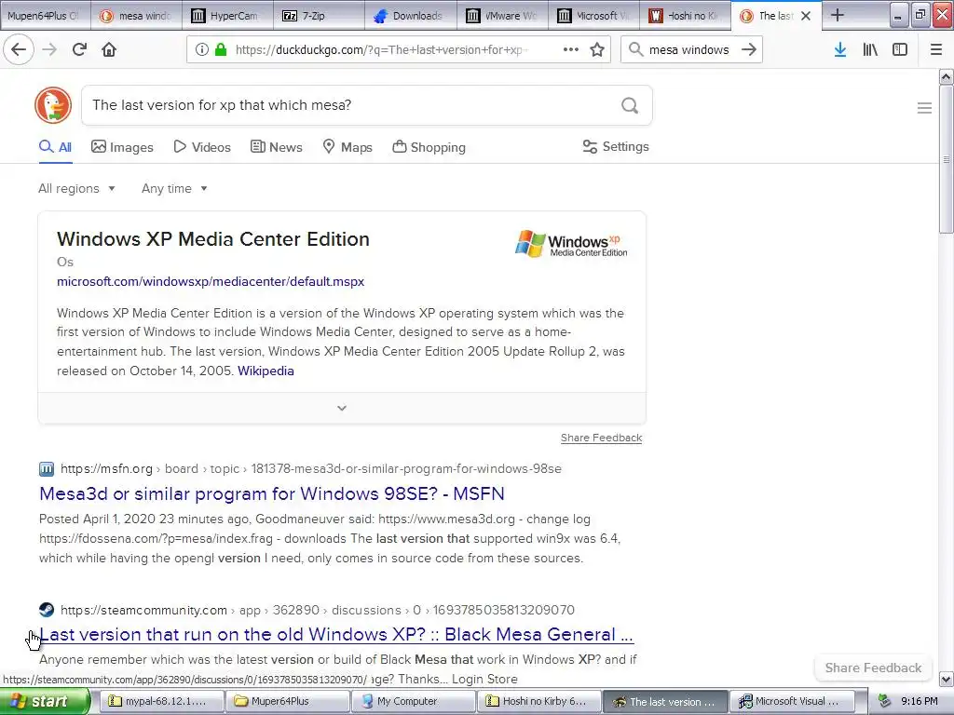Screen dimensions: 954x715
Task: Open 'Mesa3d or similar program' MSFN result
Action: 271,493
